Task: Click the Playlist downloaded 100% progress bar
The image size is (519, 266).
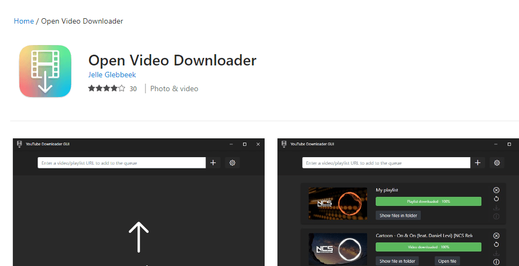Action: 428,202
